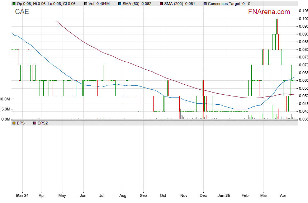Select the CAE ticker symbol label
This screenshot has width=308, height=203.
pyautogui.click(x=22, y=12)
